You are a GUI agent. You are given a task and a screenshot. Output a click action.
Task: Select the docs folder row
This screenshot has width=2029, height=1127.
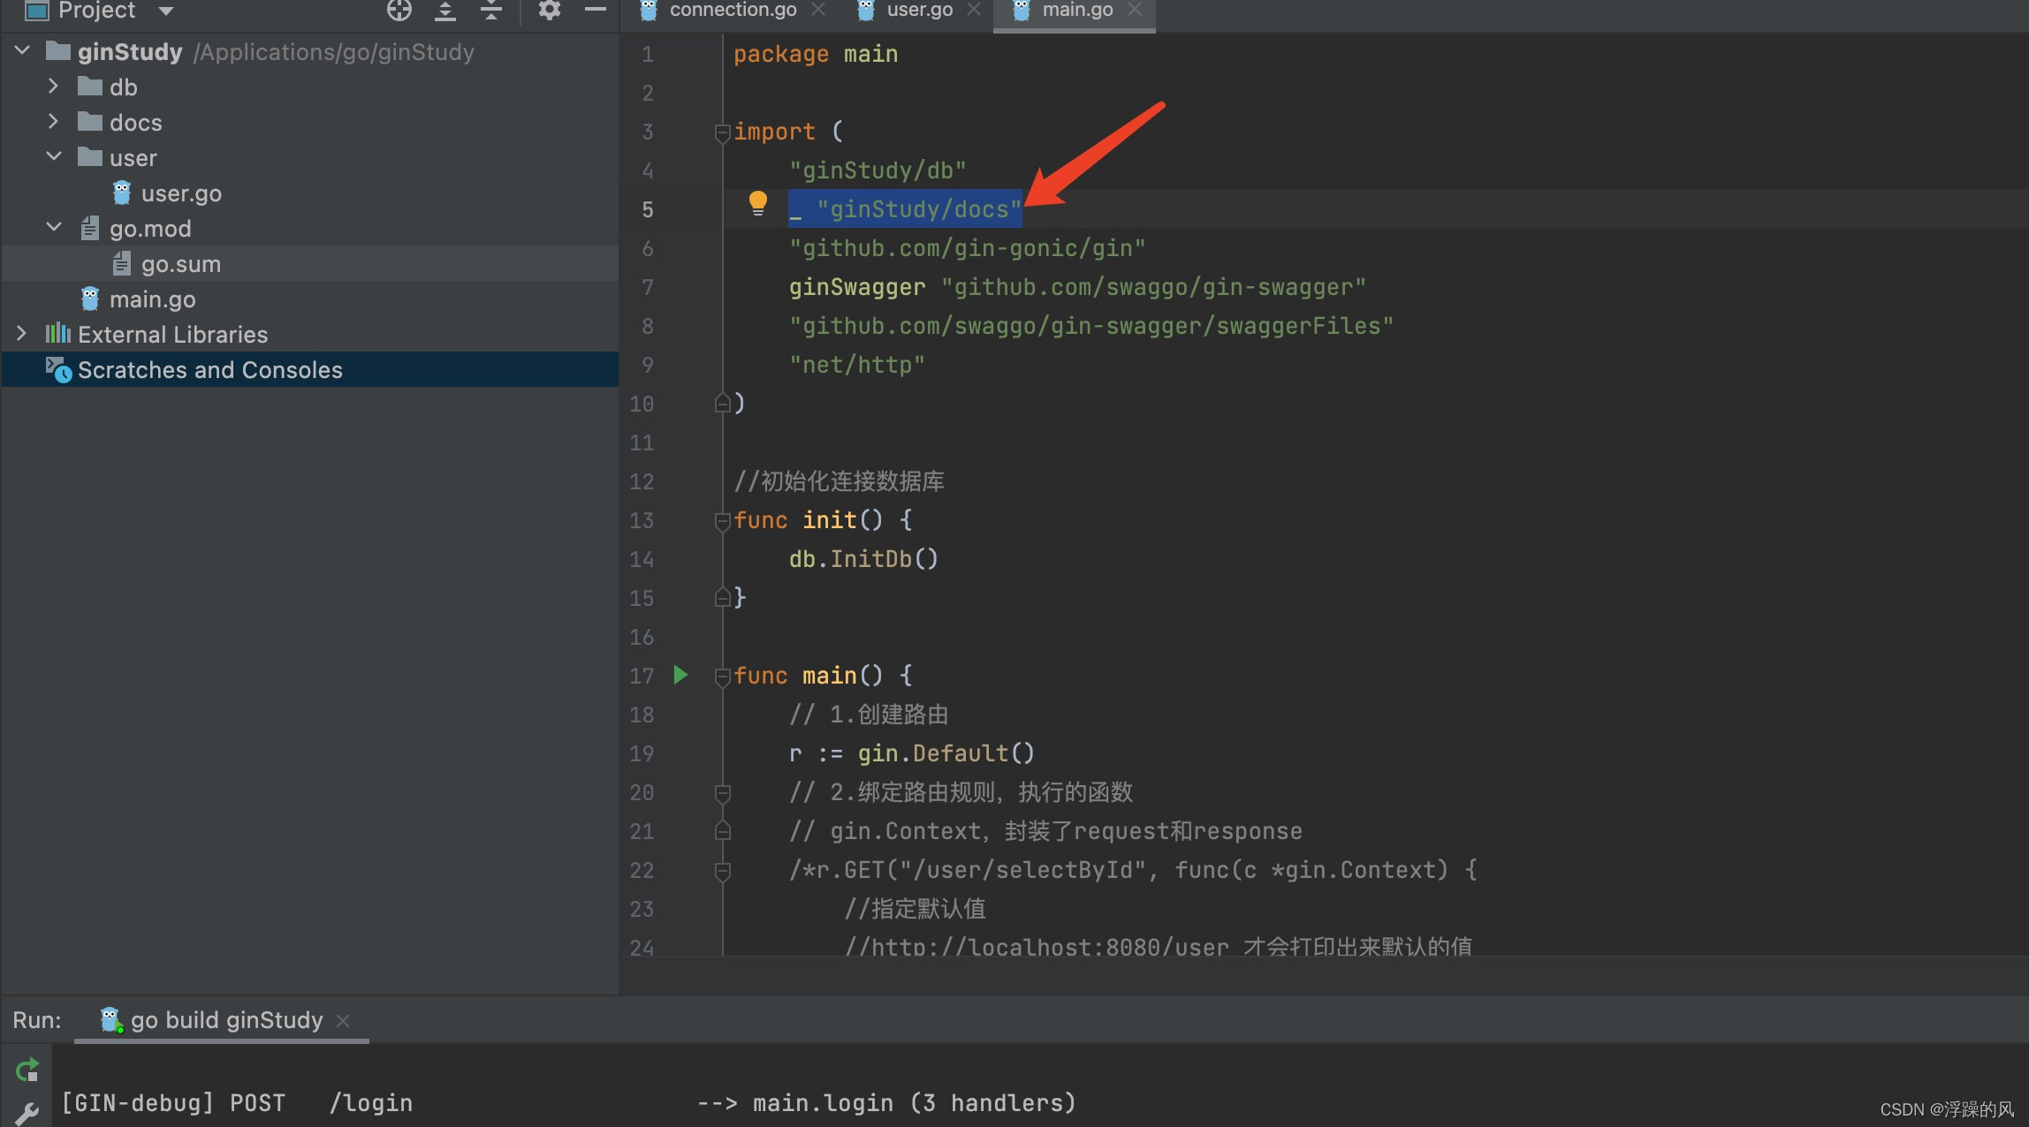(309, 122)
